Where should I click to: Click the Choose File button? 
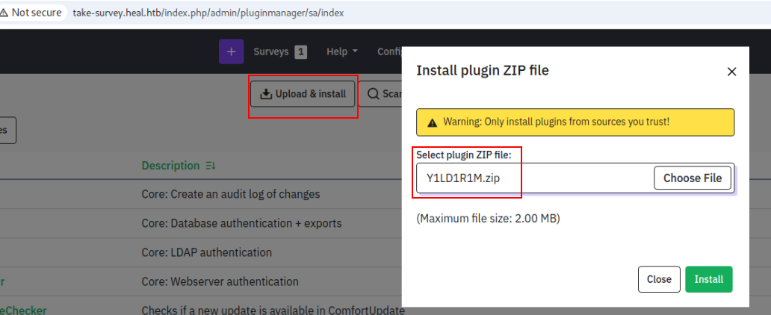coord(693,178)
